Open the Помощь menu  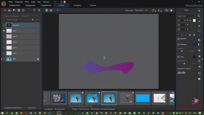click(x=46, y=2)
